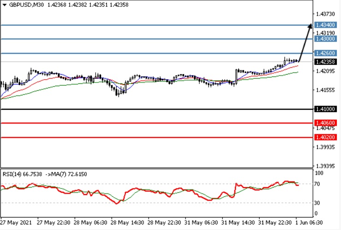Click the 1.39395 axis price value
The image size is (341, 230).
[325, 166]
